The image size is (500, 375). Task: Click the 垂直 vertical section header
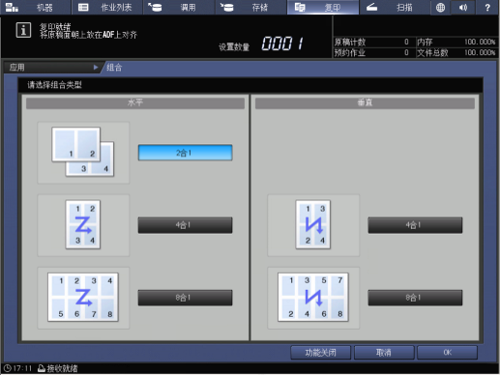tap(365, 103)
